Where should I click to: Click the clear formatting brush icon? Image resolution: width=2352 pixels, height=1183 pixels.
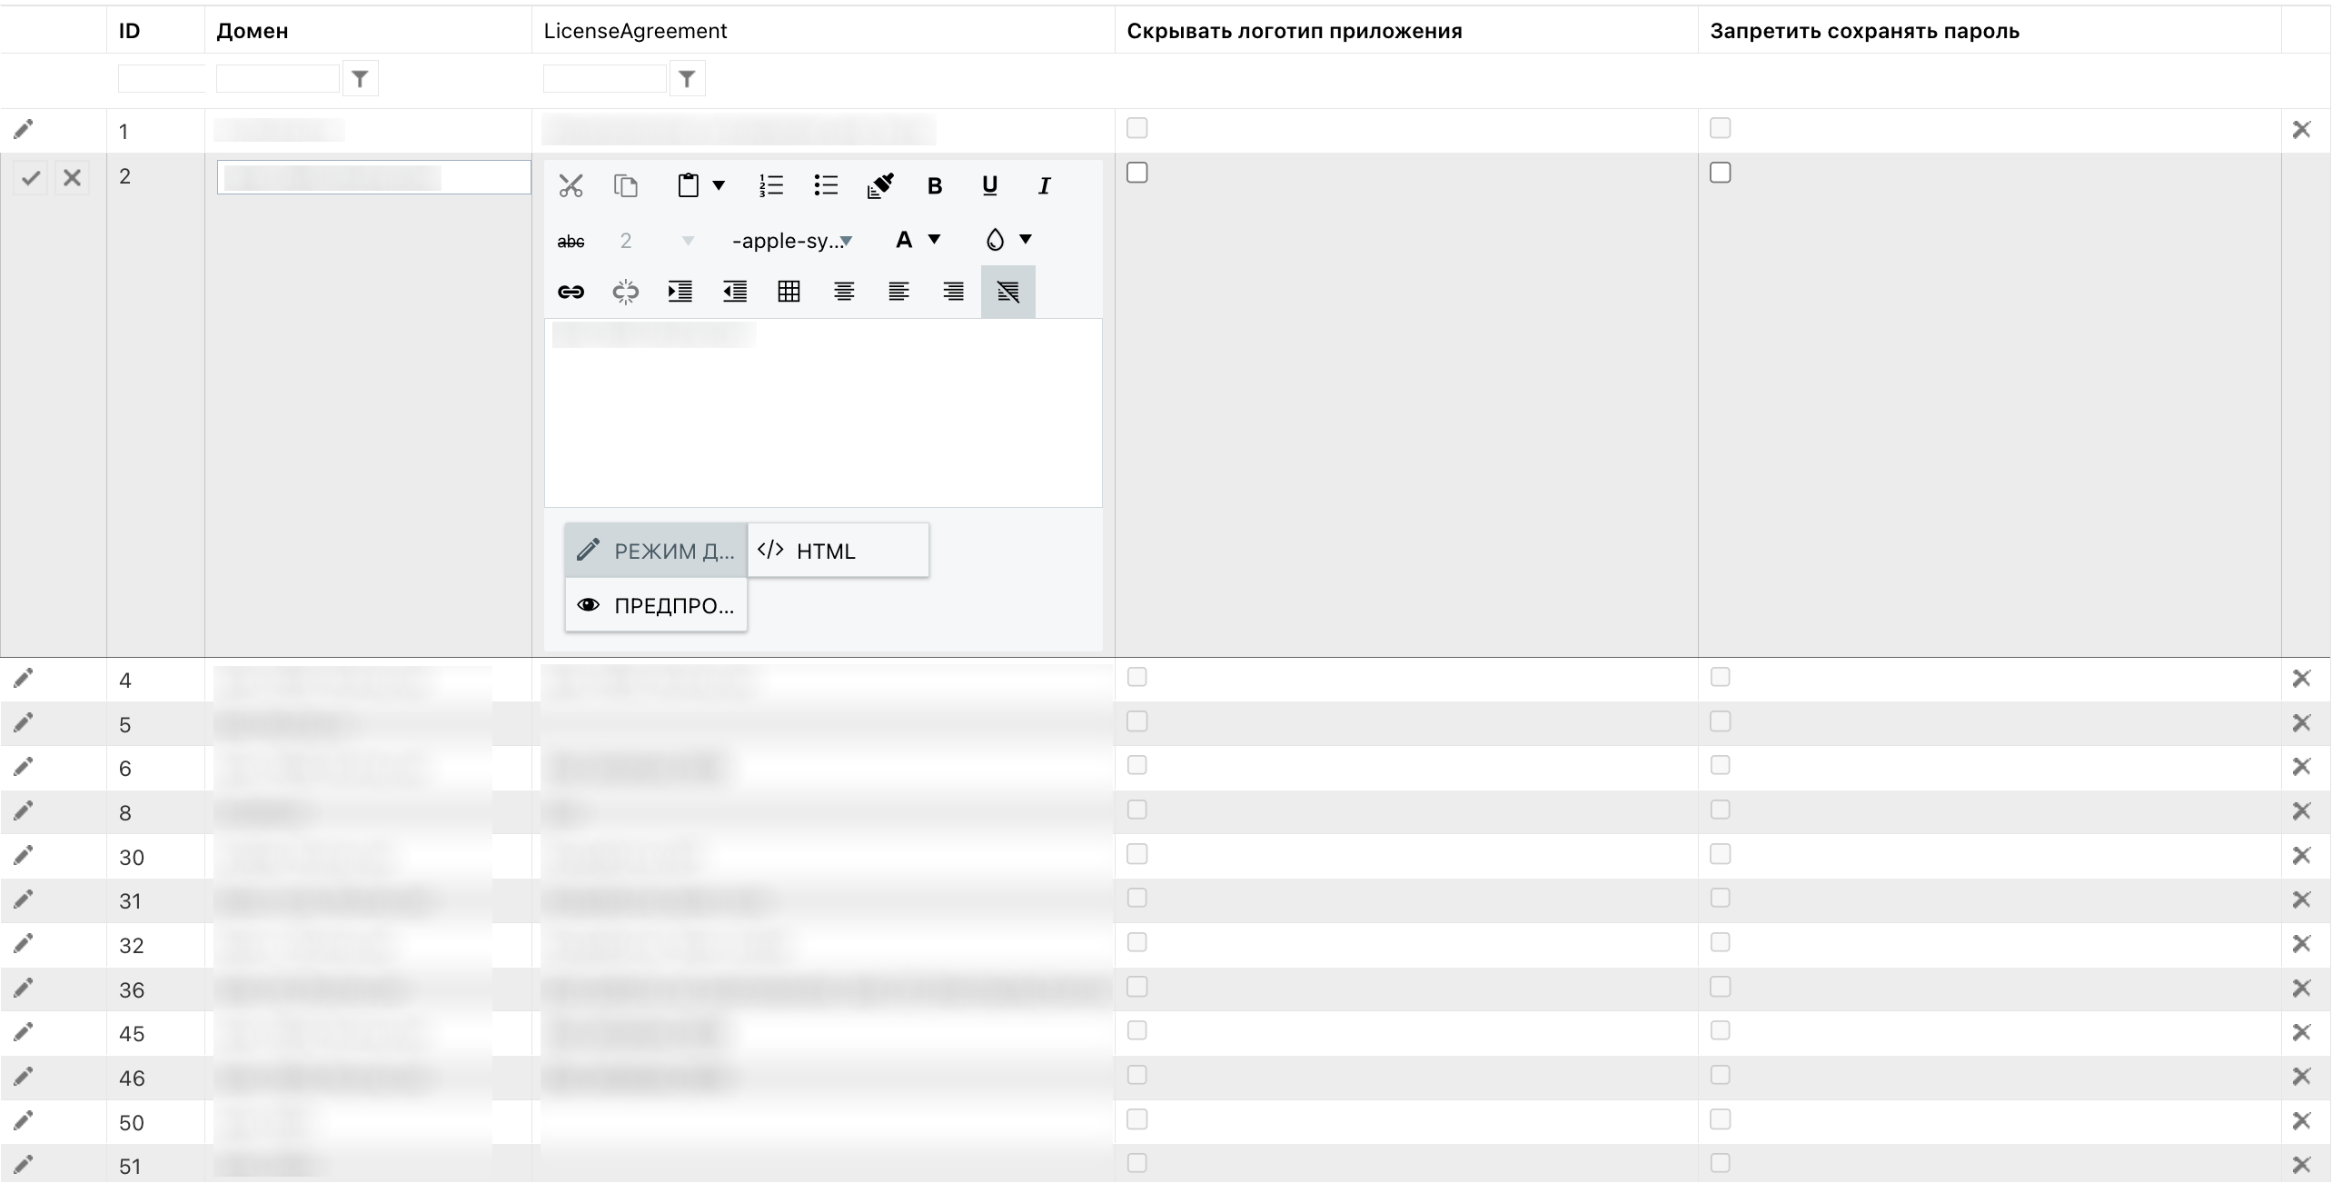point(880,186)
